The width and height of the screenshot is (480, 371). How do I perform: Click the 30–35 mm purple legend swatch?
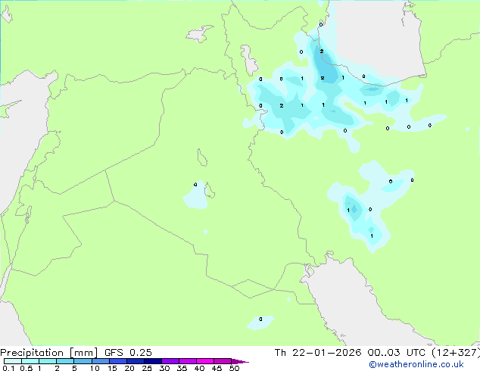(x=170, y=361)
